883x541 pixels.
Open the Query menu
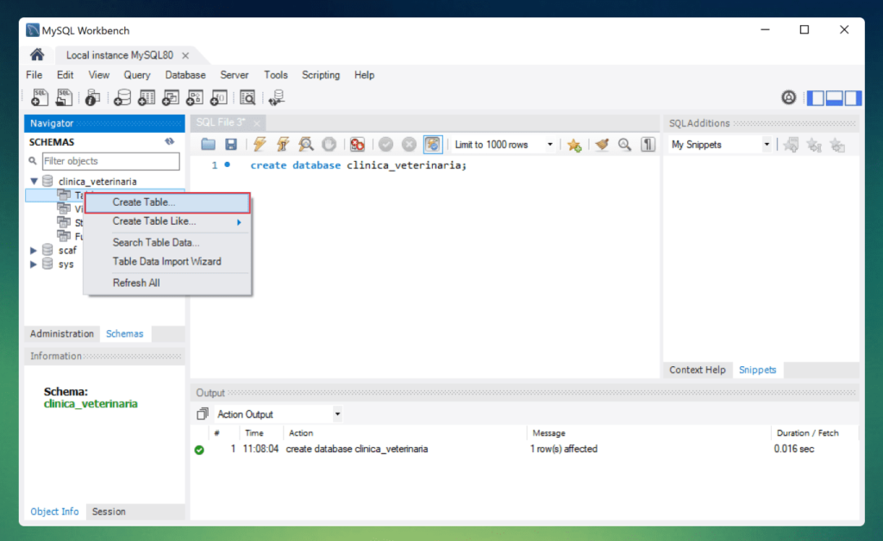point(137,75)
